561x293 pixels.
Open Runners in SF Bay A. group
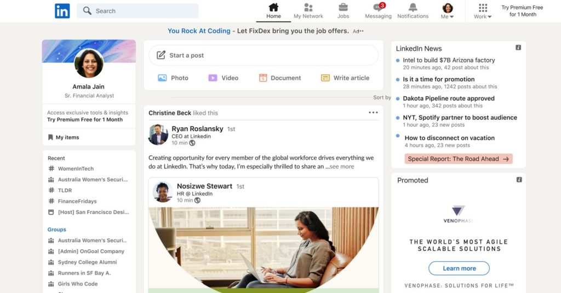click(79, 273)
